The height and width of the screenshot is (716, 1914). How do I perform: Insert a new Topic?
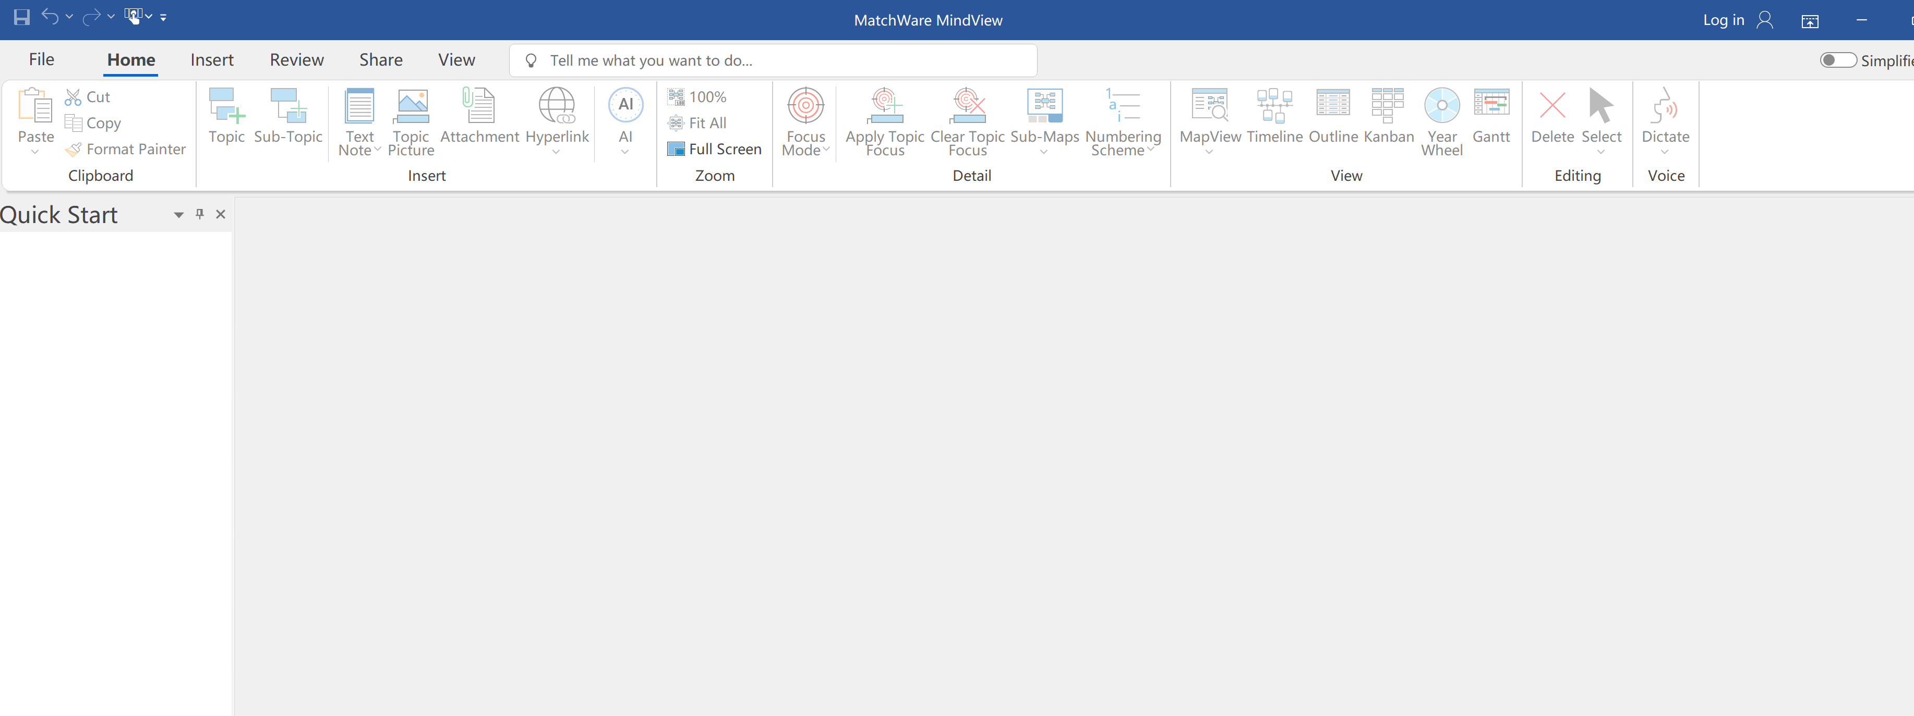226,116
